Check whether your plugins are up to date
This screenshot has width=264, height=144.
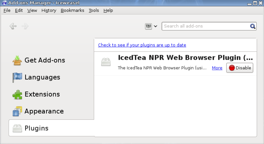coord(142,45)
